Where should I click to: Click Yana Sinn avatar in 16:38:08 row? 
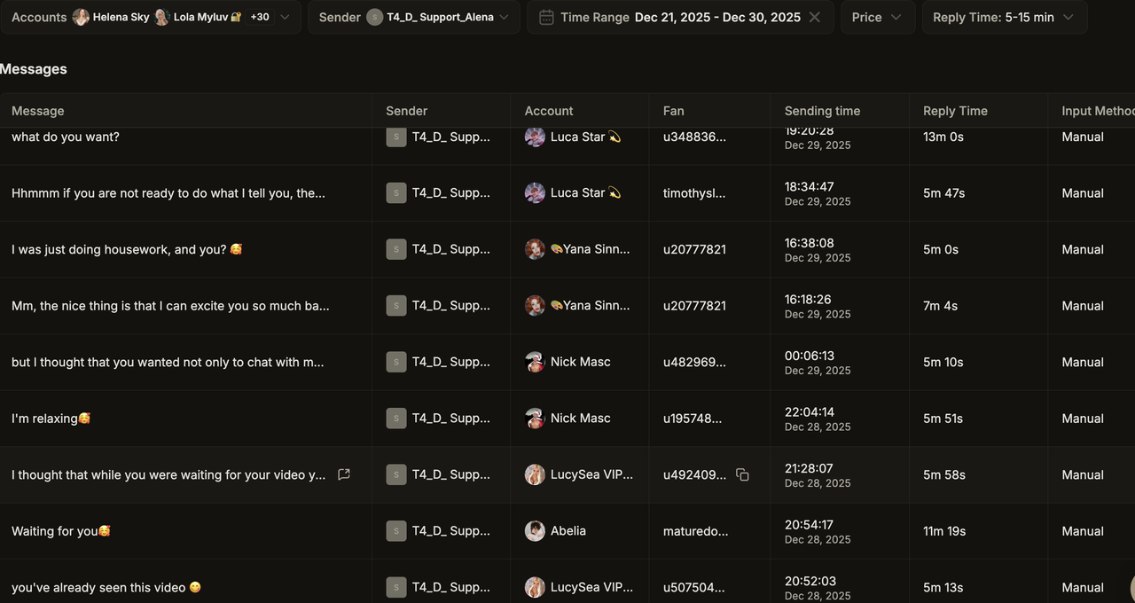point(535,249)
